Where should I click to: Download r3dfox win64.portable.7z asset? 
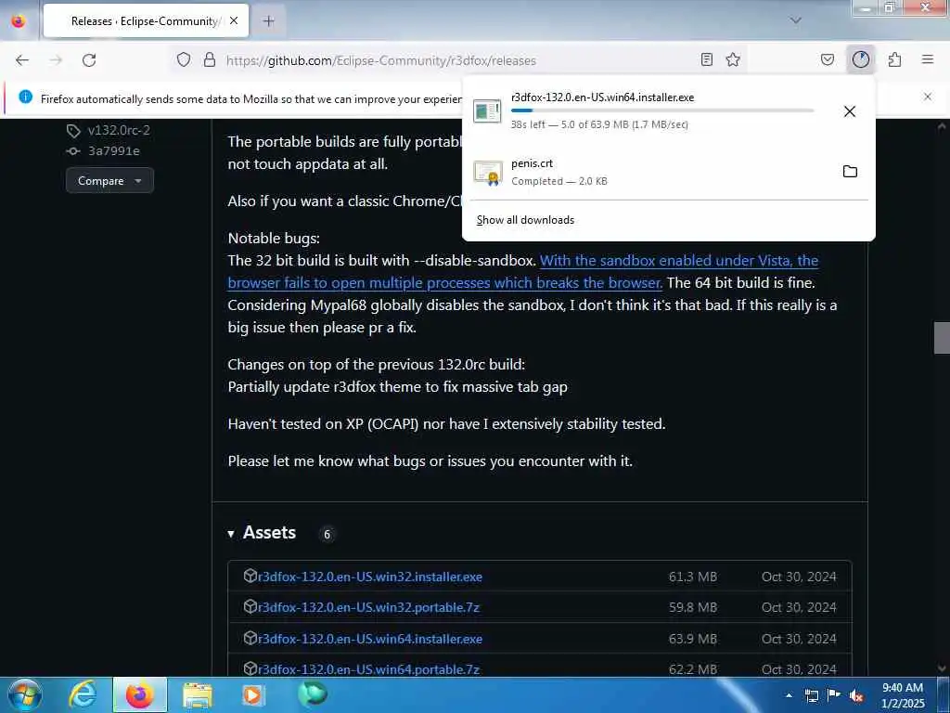click(368, 669)
